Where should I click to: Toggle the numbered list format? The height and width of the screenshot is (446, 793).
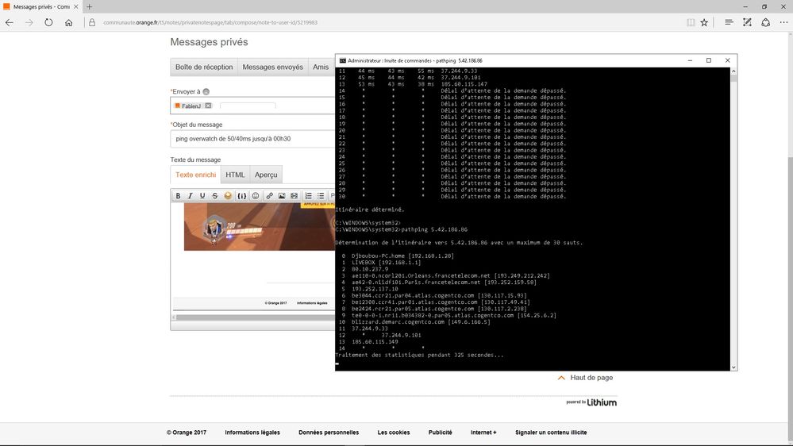[309, 196]
